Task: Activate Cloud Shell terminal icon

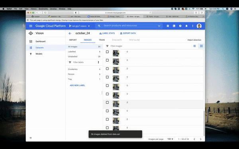Action: (x=174, y=26)
